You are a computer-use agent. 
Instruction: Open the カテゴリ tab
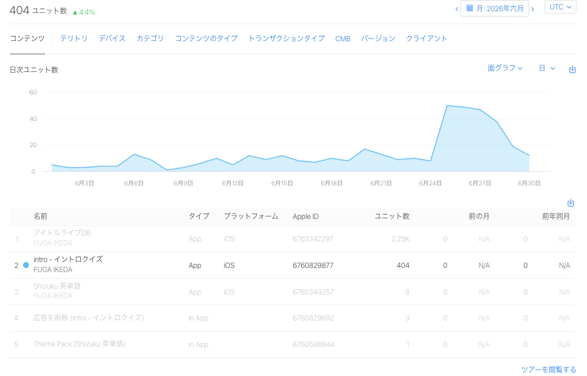pos(150,38)
